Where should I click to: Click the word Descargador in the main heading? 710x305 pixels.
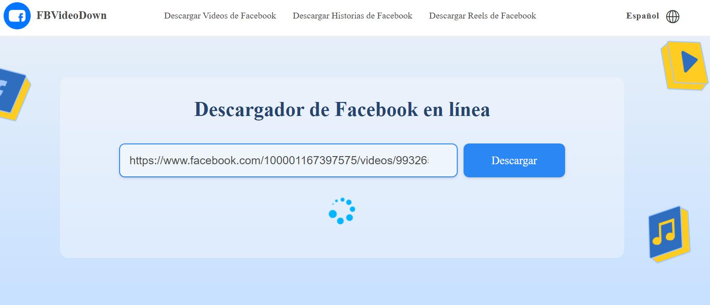point(249,110)
